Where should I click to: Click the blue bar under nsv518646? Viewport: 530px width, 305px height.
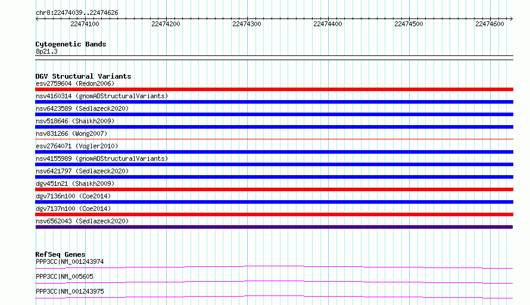(x=274, y=127)
